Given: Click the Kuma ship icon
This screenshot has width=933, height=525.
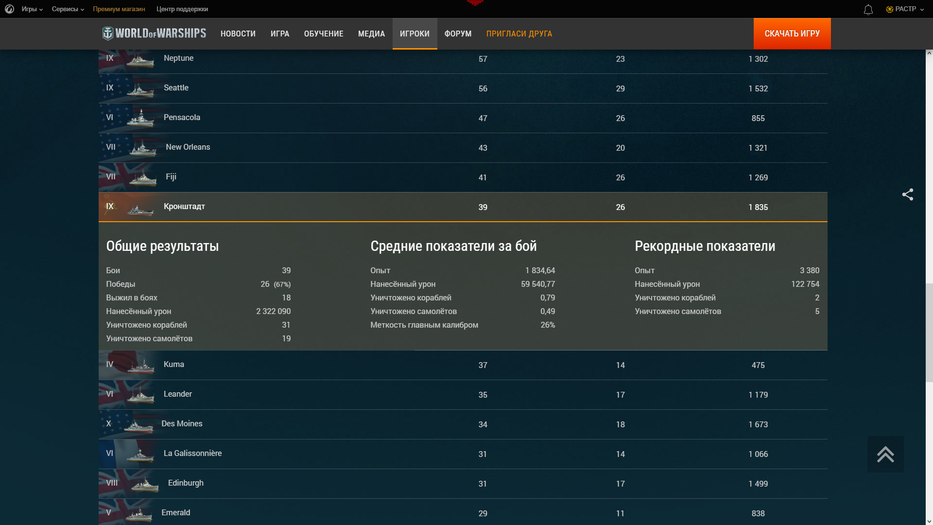Looking at the screenshot, I should [x=141, y=366].
